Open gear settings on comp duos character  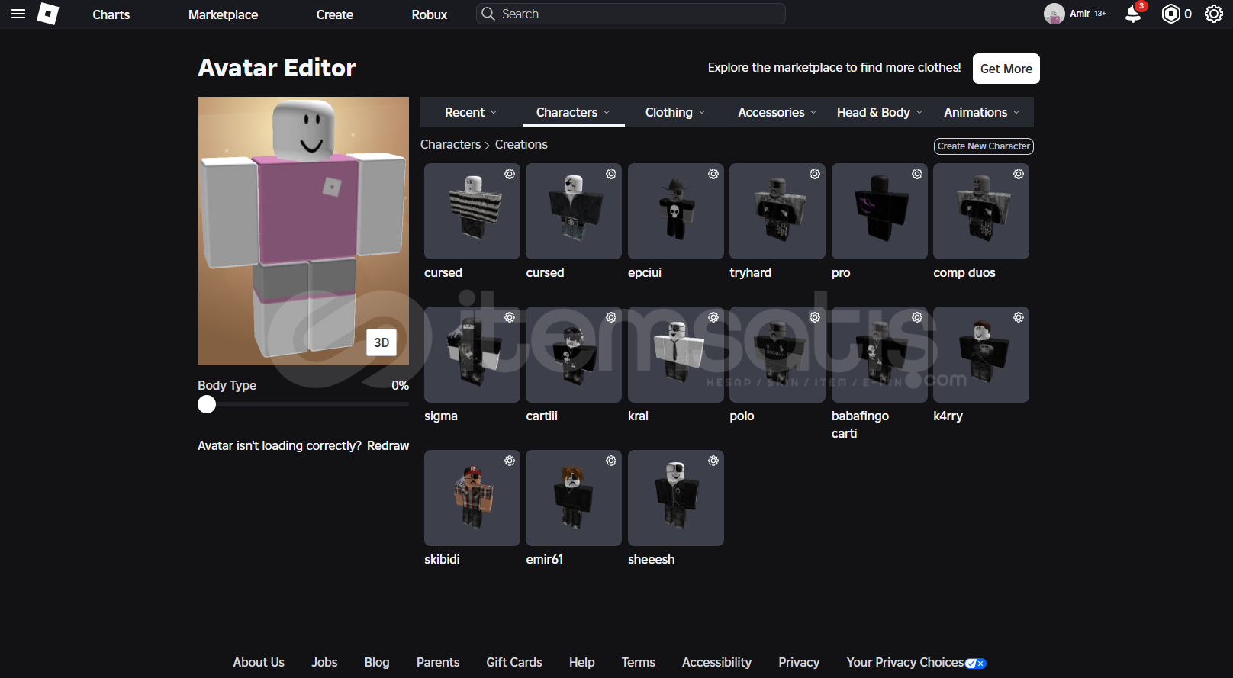(1019, 174)
